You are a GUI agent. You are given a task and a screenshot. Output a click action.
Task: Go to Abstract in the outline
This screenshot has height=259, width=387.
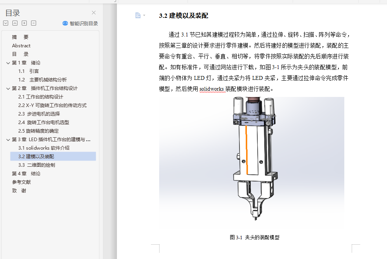[x=21, y=46]
